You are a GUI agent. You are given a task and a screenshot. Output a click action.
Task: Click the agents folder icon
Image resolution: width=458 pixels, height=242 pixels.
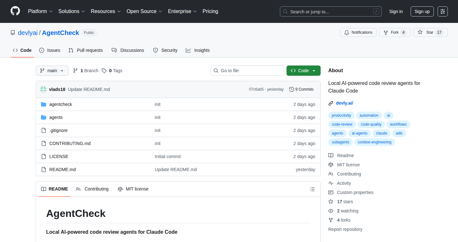pyautogui.click(x=44, y=117)
